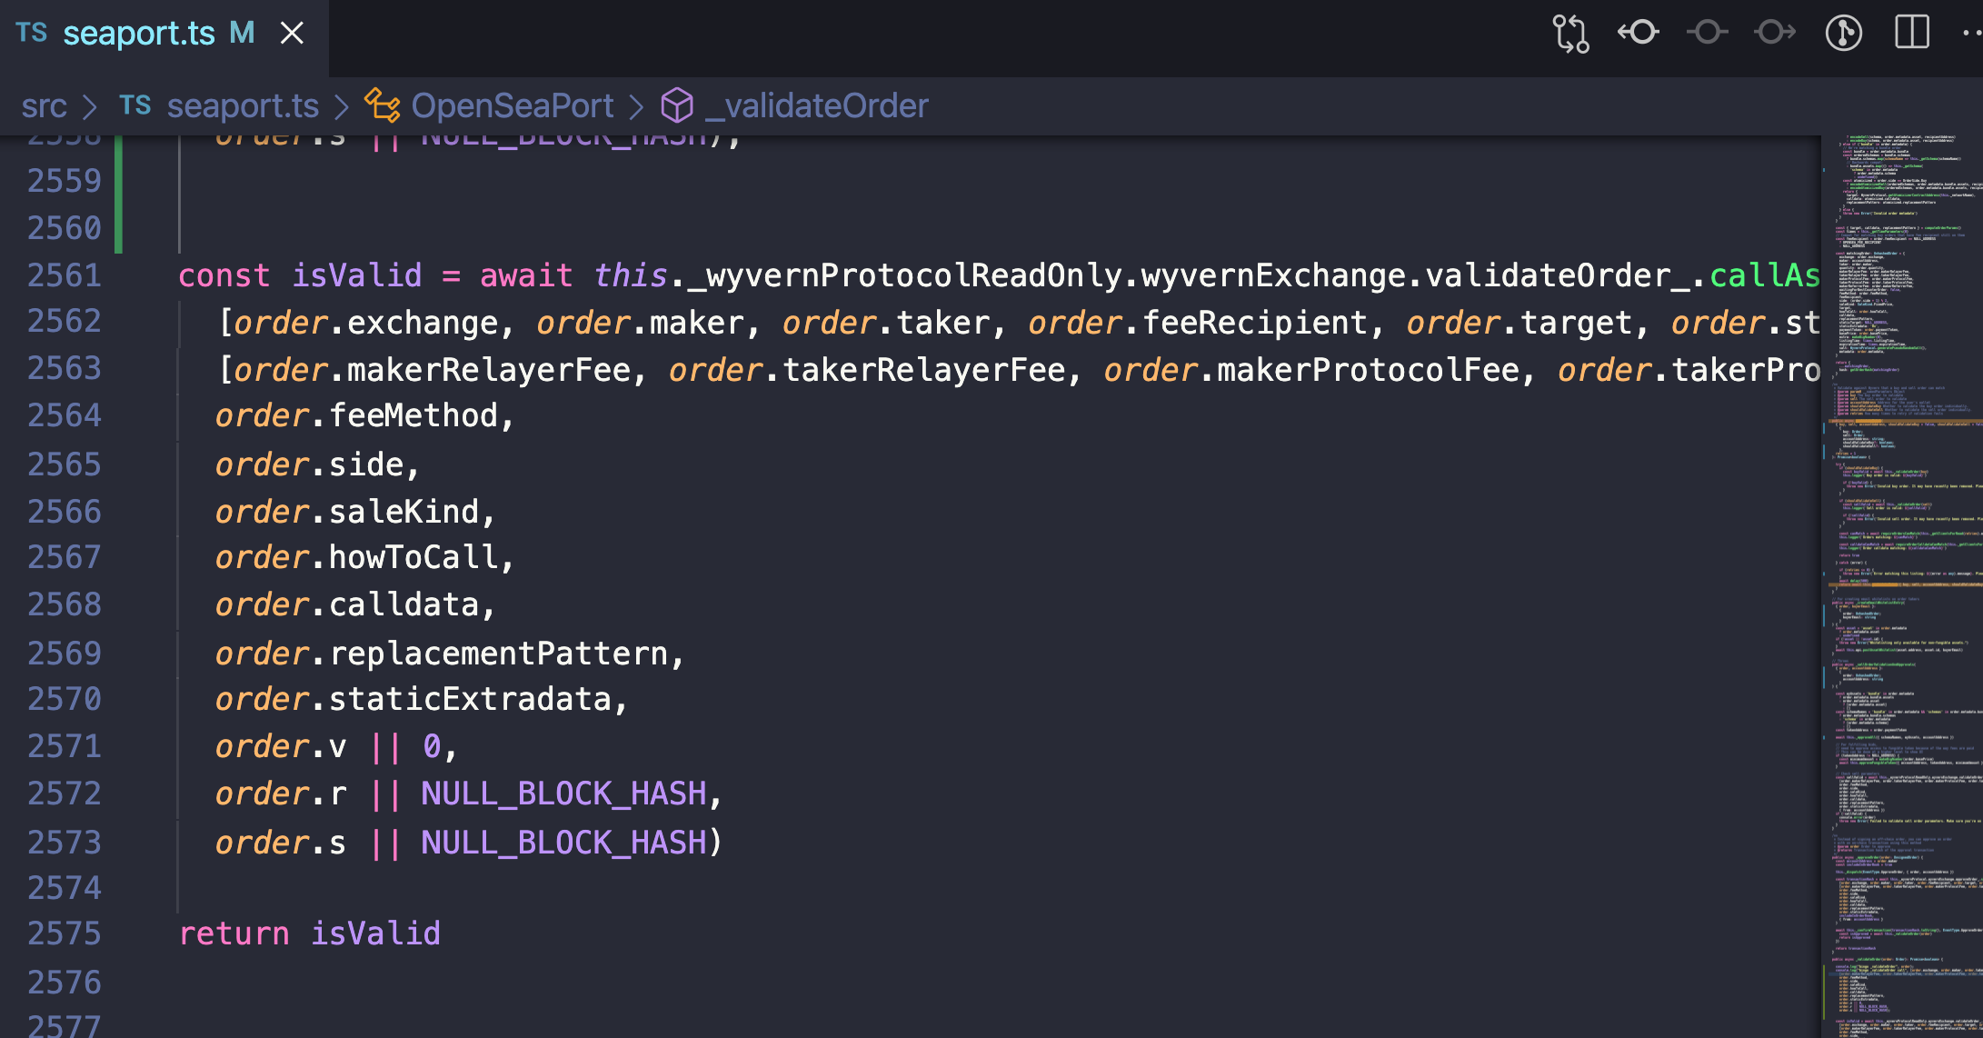The image size is (1983, 1038).
Task: Click the yellow class icon beside OpenSeaPort
Action: click(382, 105)
